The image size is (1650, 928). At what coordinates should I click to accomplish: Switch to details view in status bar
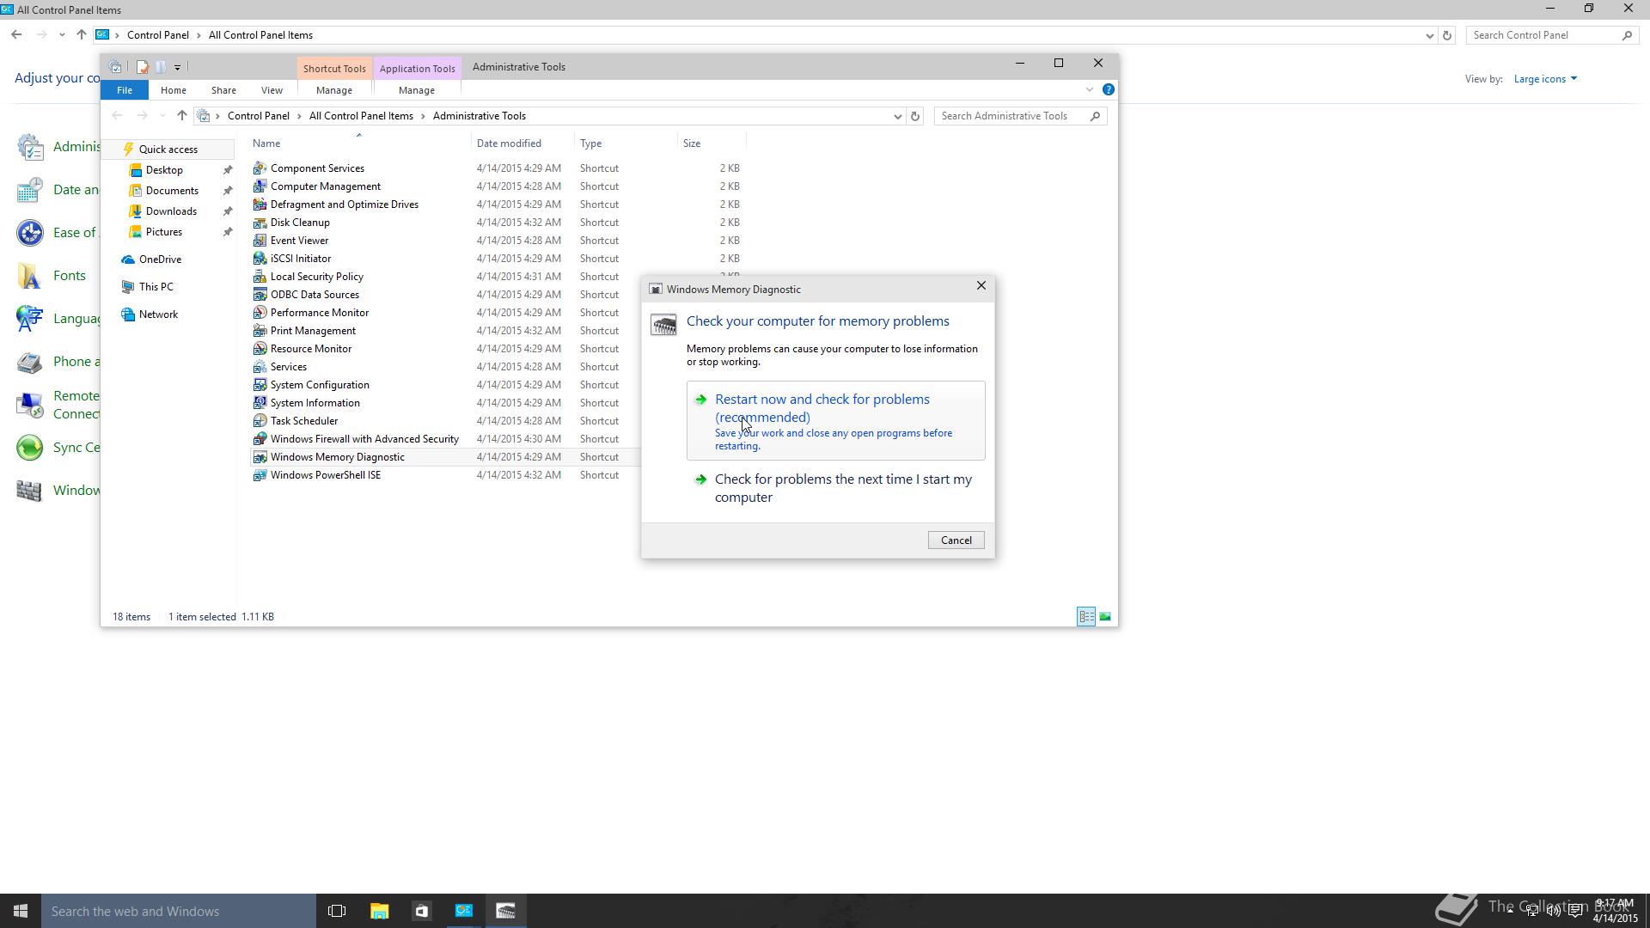point(1086,616)
